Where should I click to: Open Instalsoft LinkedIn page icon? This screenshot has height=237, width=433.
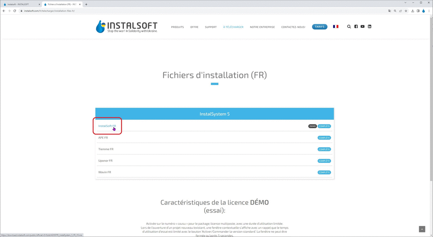pos(370,27)
